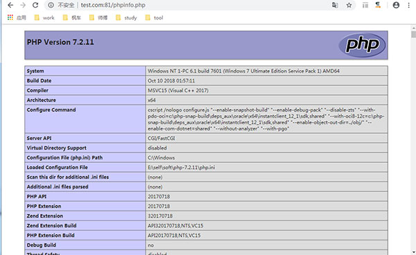Screen dimensions: 416x255
Task: Click the Zend Extension label
Action: 44,216
